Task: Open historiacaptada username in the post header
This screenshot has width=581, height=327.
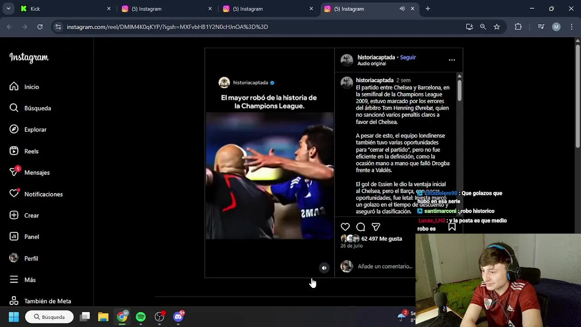Action: coord(376,57)
